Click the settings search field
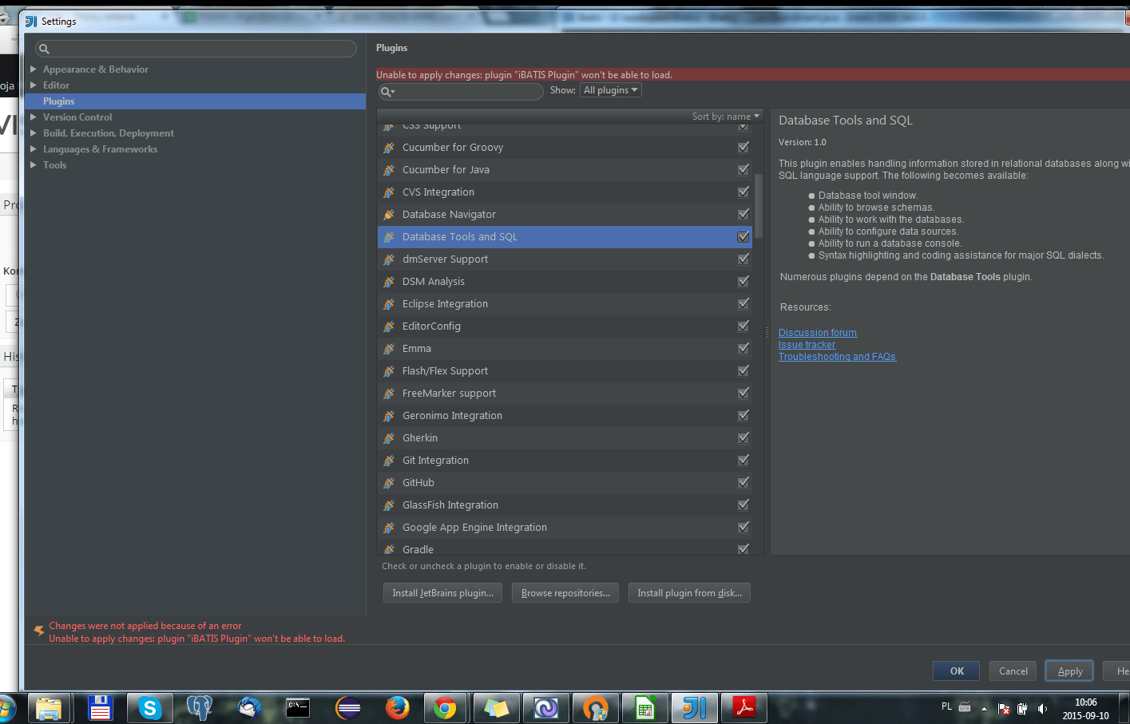The height and width of the screenshot is (724, 1130). (x=196, y=49)
